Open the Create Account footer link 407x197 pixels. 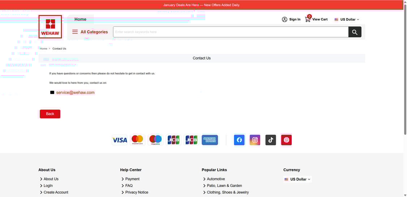56,193
